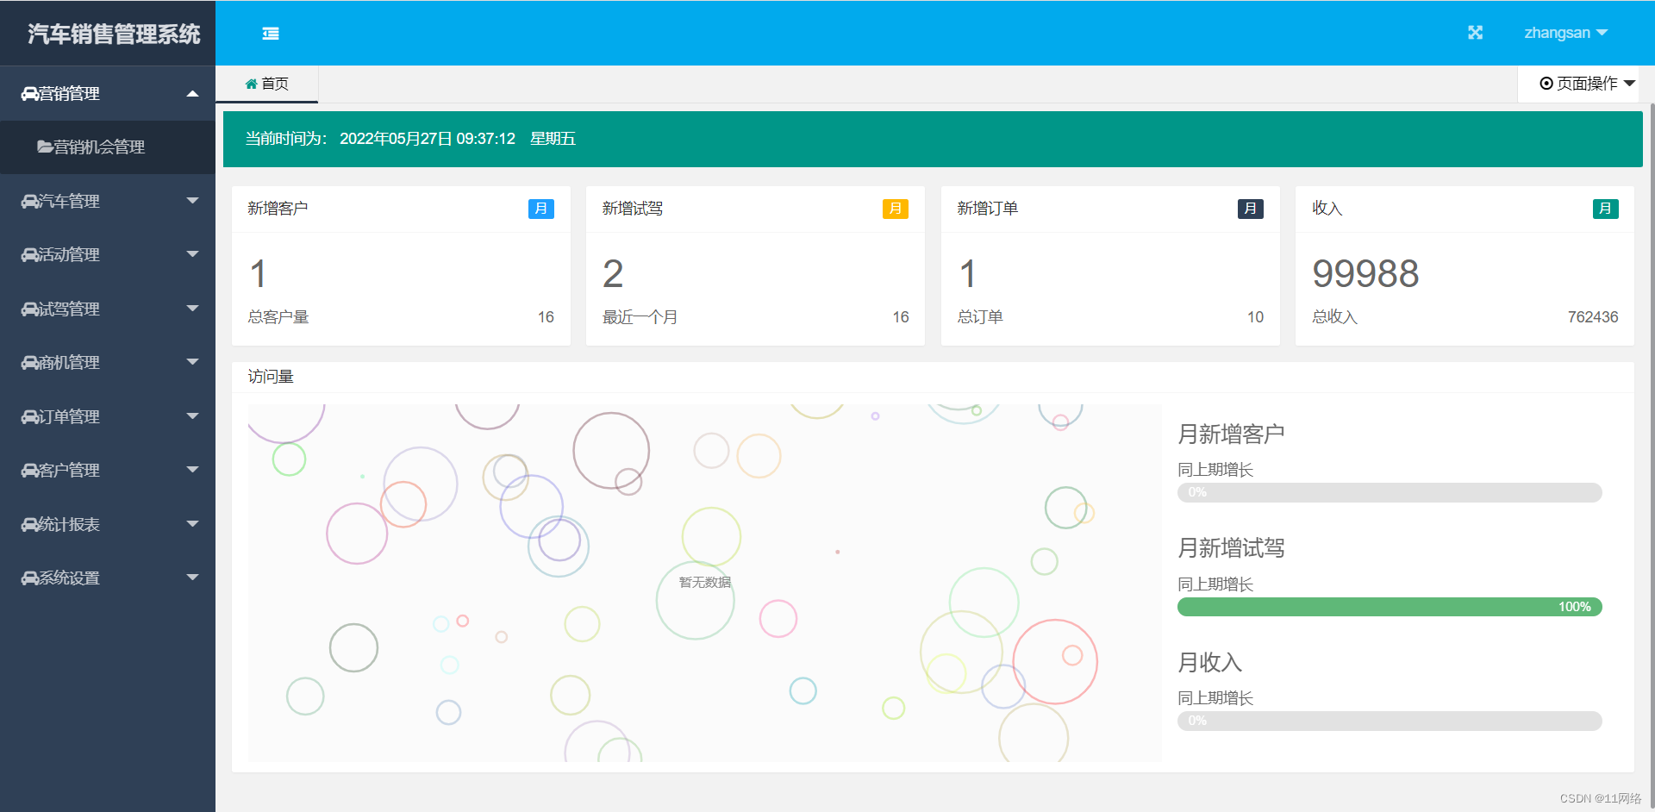Click the folder icon beside 营销机会管理
The image size is (1655, 812).
pos(45,147)
